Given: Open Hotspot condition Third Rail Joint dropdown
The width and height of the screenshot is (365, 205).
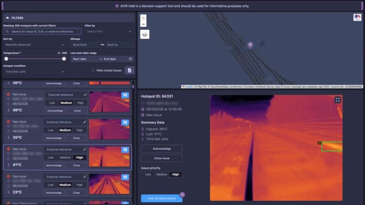Looking at the screenshot, I should point(35,72).
